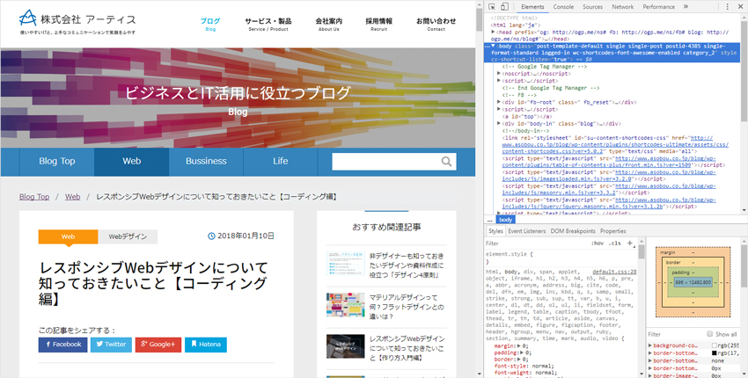This screenshot has width=748, height=378.
Task: Open the Event Listeners tab
Action: [526, 230]
